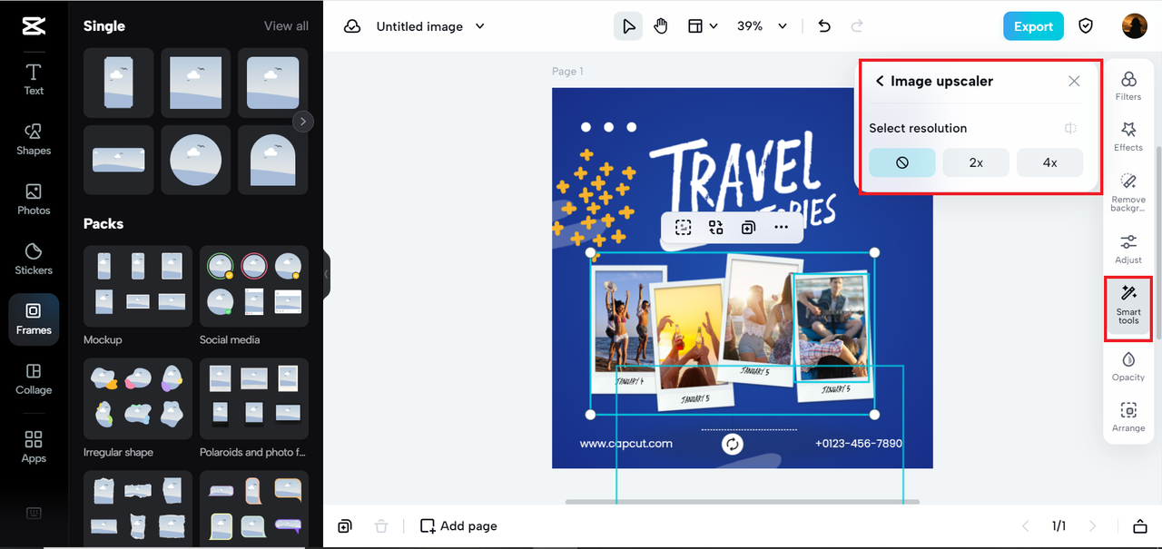Go to previous page arrow
Image resolution: width=1162 pixels, height=549 pixels.
point(1026,526)
